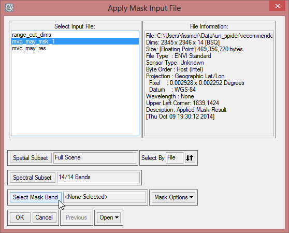Click the grayed-out Previous button
The image size is (289, 233).
[76, 217]
